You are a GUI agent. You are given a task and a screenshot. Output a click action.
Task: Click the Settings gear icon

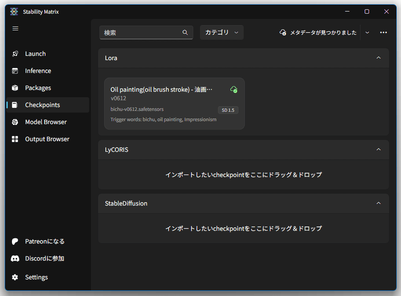click(15, 278)
